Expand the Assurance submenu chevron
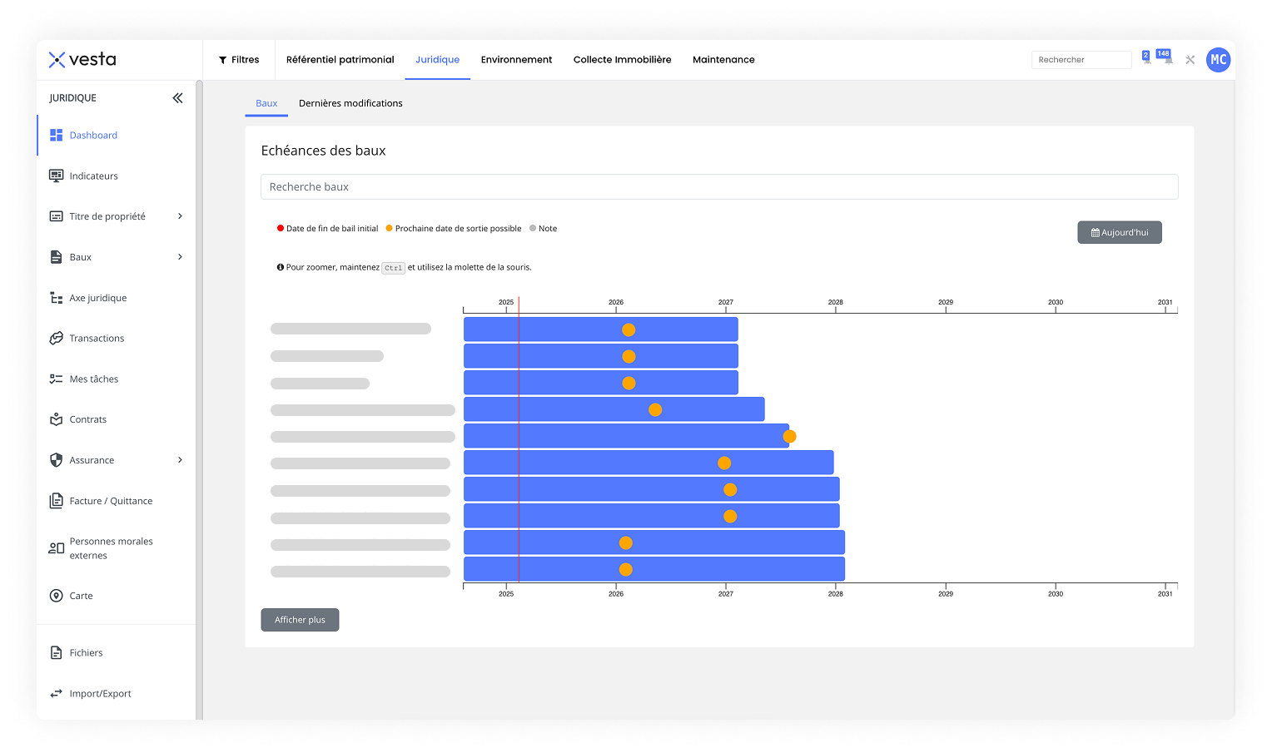 point(180,460)
